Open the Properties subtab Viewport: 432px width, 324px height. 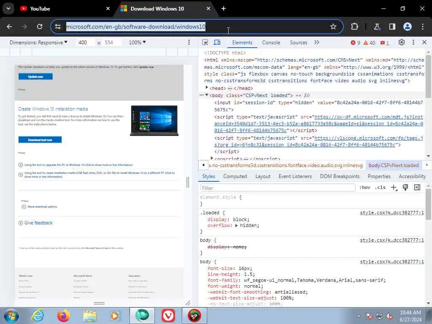(379, 176)
